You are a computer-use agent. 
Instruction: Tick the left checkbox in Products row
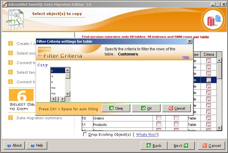[x=159, y=124]
